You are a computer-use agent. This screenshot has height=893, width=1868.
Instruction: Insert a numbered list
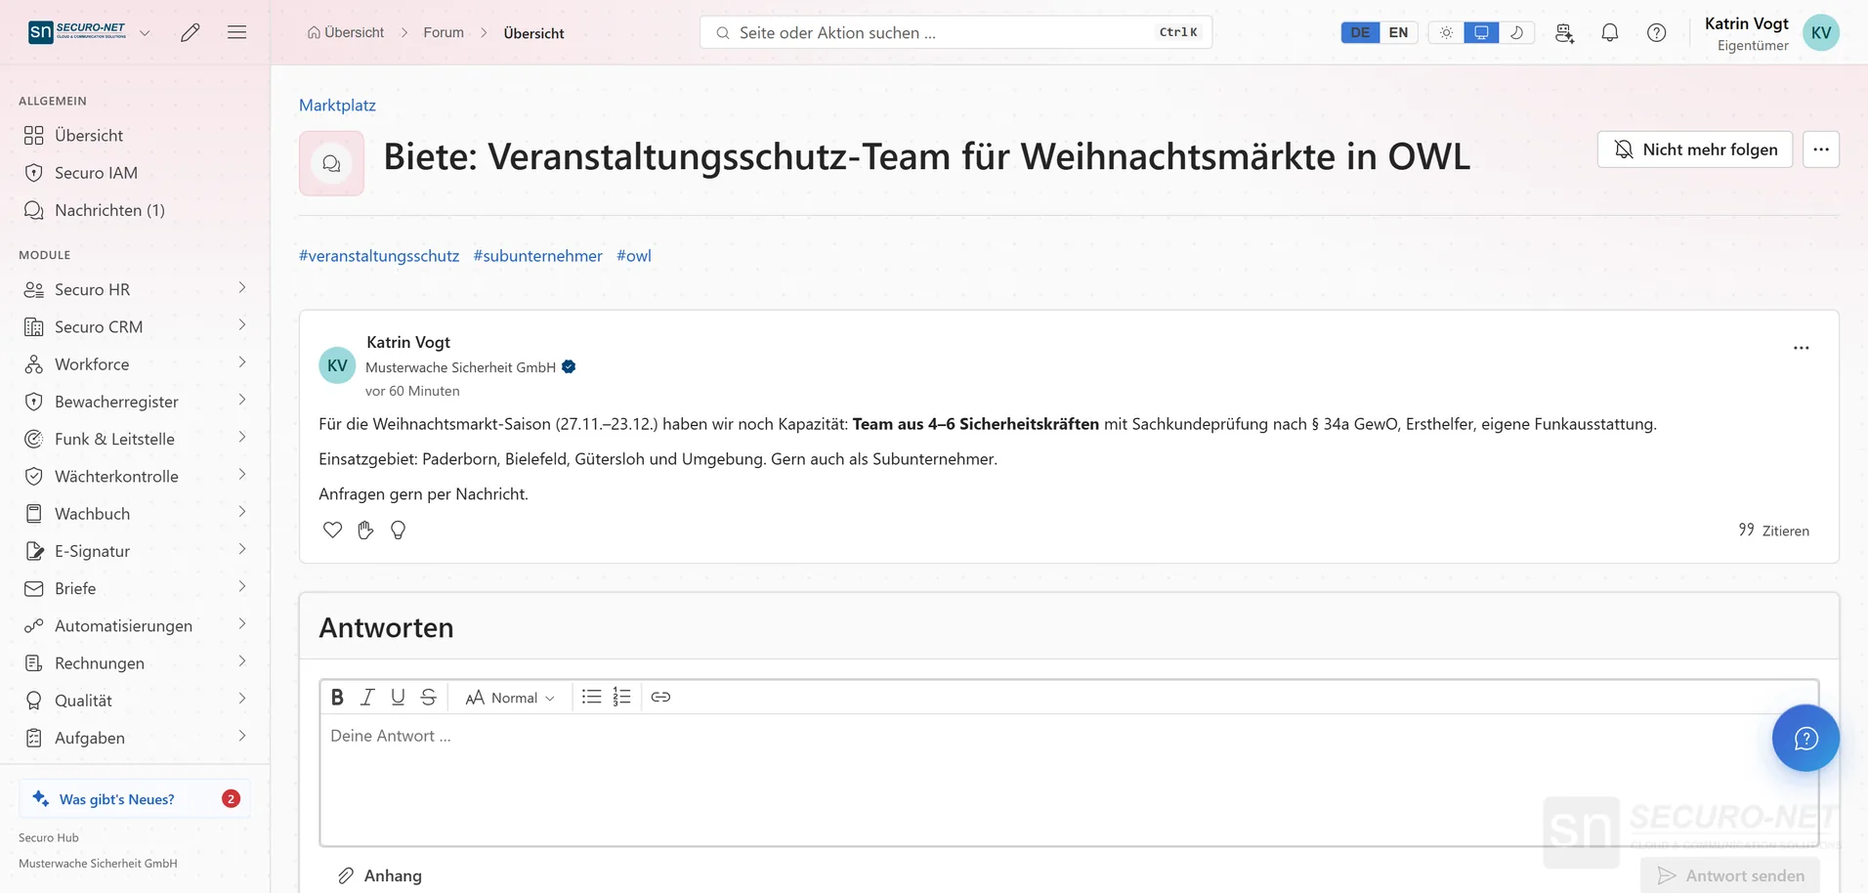(621, 697)
